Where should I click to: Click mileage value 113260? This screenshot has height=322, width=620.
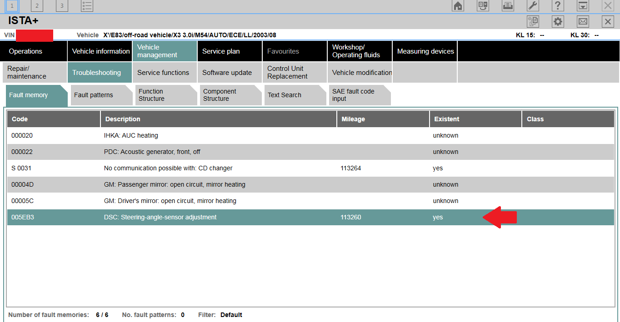pyautogui.click(x=351, y=218)
